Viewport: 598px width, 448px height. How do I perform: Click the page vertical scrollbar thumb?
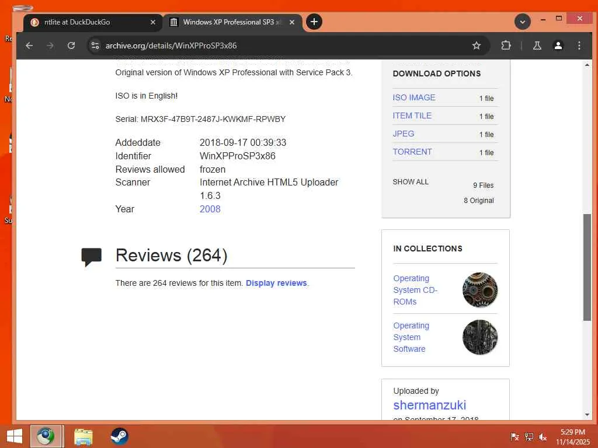[587, 268]
